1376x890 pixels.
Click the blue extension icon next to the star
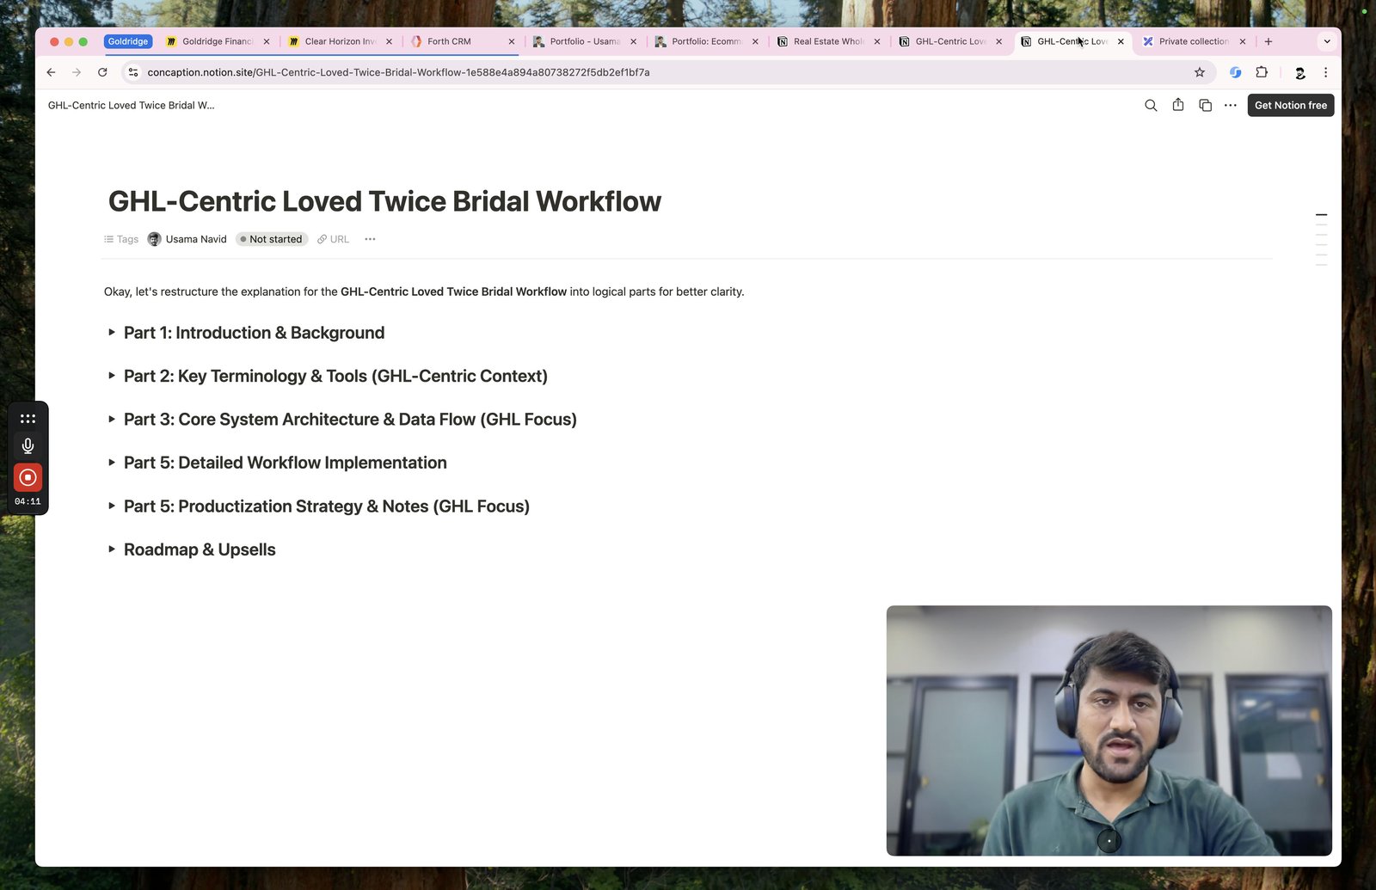point(1235,72)
